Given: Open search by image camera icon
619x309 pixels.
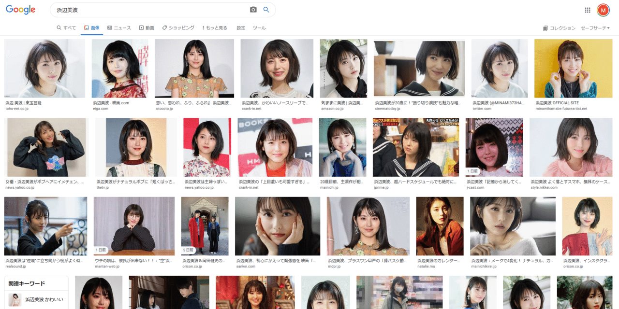Looking at the screenshot, I should [253, 10].
